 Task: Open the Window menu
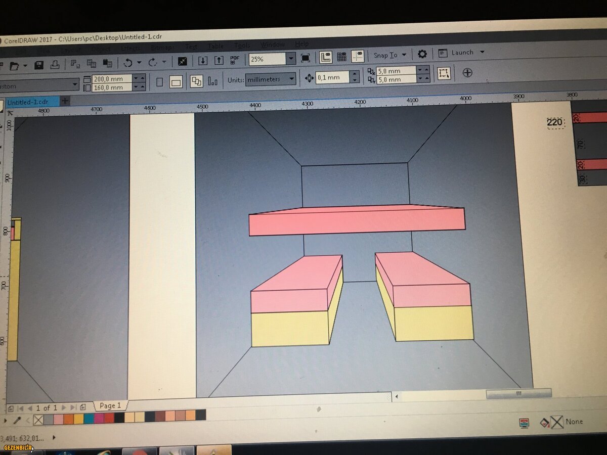click(x=272, y=45)
